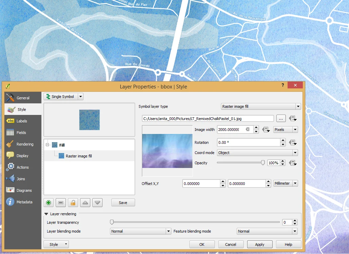The width and height of the screenshot is (349, 254).
Task: Move symbol layer up
Action: 85,203
